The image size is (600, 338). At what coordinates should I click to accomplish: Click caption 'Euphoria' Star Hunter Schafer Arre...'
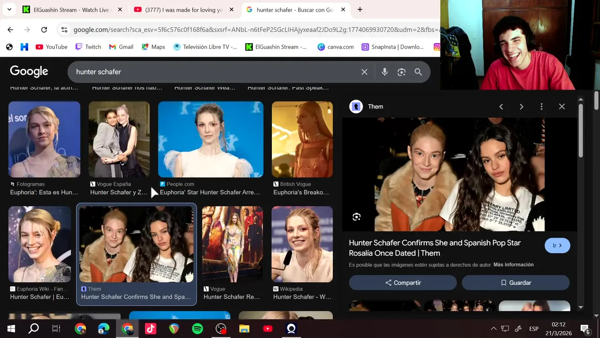point(210,192)
